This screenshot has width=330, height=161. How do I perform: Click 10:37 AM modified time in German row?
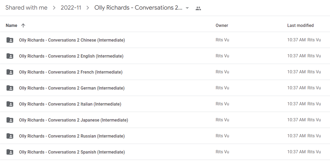(296, 88)
